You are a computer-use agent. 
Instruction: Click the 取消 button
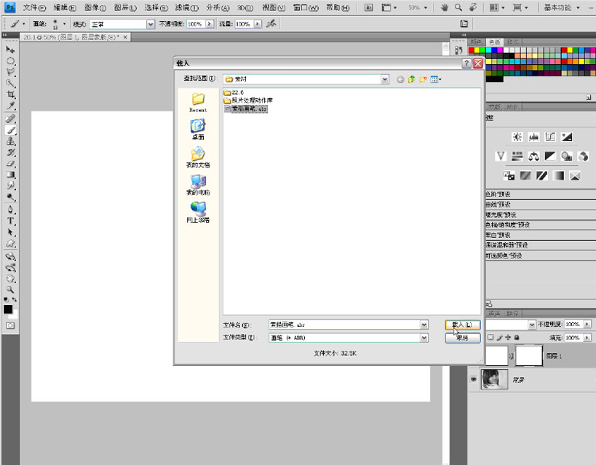pyautogui.click(x=463, y=338)
